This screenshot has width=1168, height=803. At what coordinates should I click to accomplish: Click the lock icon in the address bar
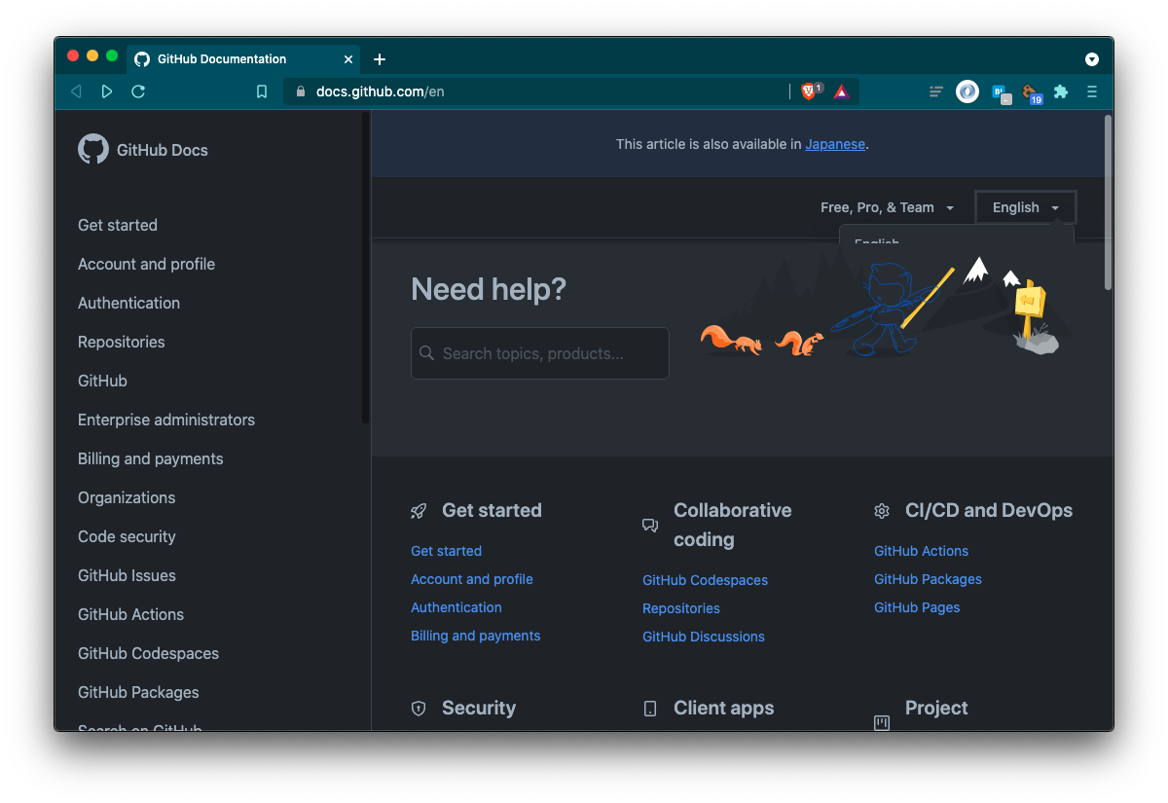[300, 91]
